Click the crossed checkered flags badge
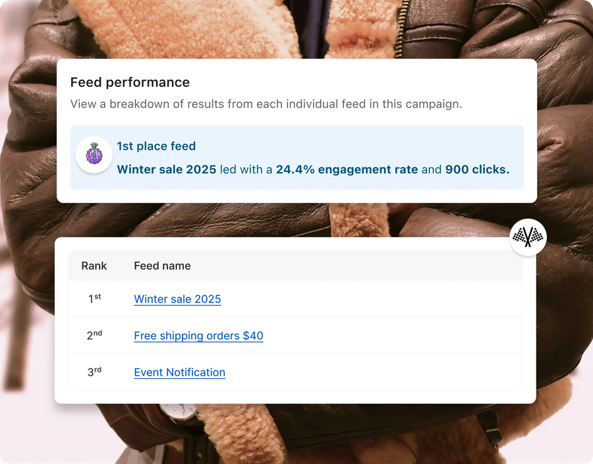 click(528, 237)
